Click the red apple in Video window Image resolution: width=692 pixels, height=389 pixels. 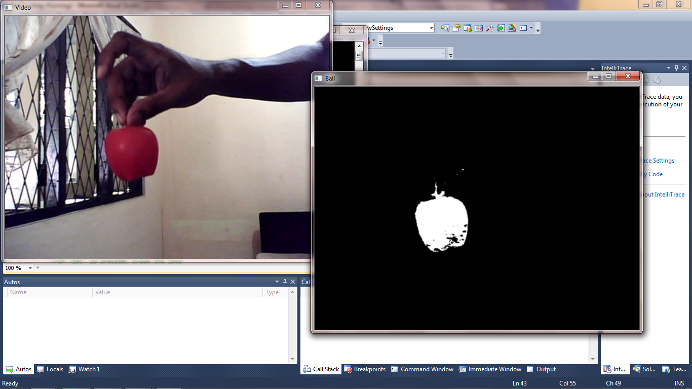click(x=132, y=152)
